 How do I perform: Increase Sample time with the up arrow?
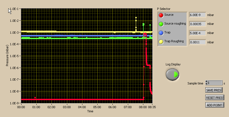coord(206,82)
